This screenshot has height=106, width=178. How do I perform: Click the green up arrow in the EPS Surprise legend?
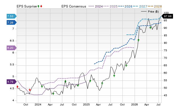(x=38, y=6)
